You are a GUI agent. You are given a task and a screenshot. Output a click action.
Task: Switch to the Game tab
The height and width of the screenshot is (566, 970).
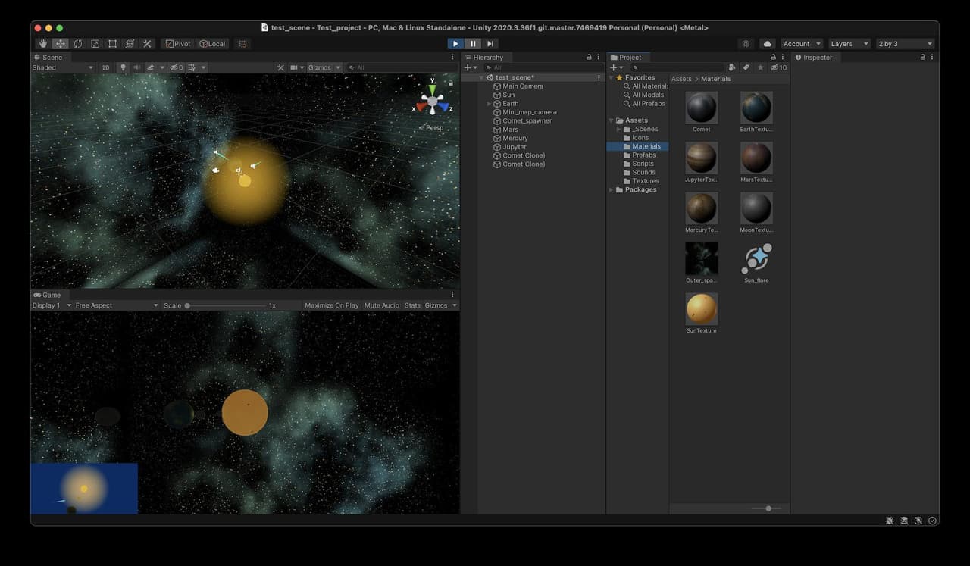47,295
